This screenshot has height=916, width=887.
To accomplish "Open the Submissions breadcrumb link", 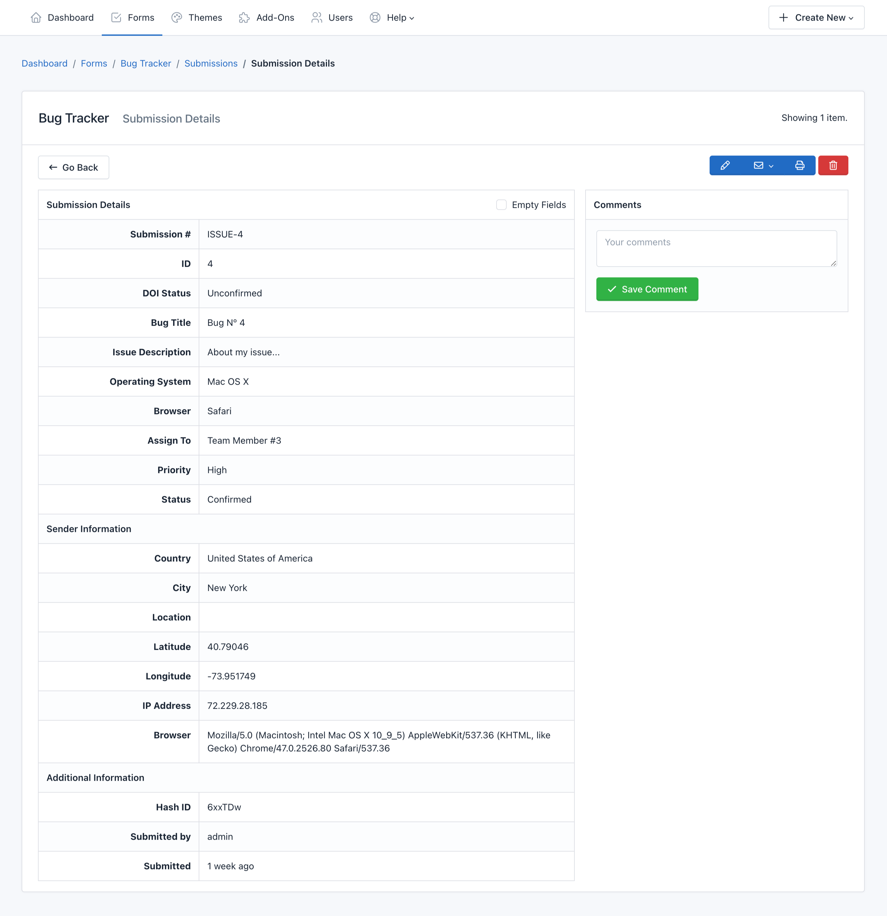I will pos(211,63).
